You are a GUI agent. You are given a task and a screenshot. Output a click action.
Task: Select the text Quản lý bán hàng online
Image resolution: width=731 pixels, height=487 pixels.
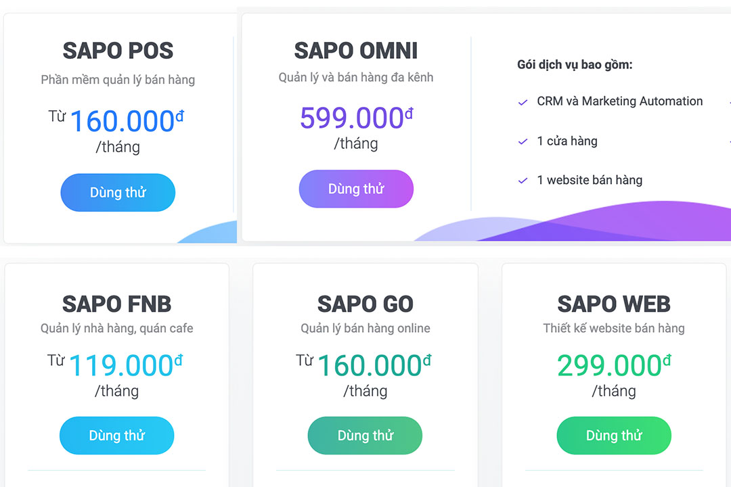click(x=365, y=328)
